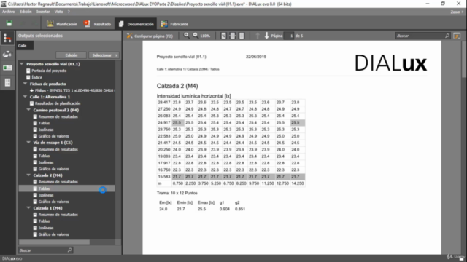The height and width of the screenshot is (262, 467).
Task: Open the Edición menu in menu bar
Action: (x=26, y=12)
